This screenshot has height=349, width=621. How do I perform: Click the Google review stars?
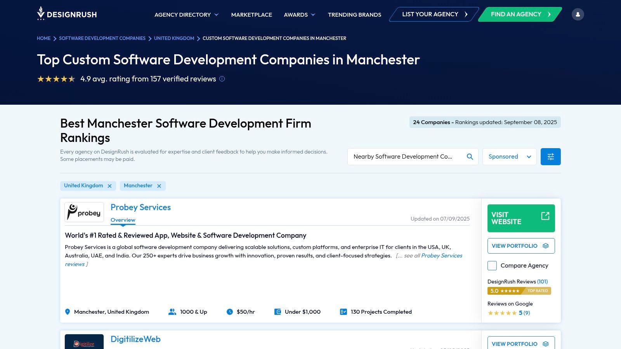(502, 313)
